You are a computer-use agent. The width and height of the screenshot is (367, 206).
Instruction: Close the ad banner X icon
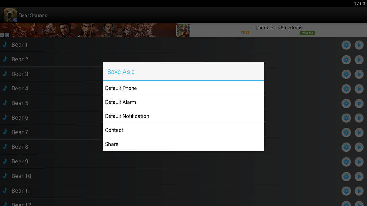[x=2, y=35]
